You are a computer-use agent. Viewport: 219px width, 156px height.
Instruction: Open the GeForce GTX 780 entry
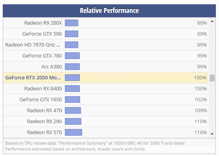pyautogui.click(x=42, y=56)
